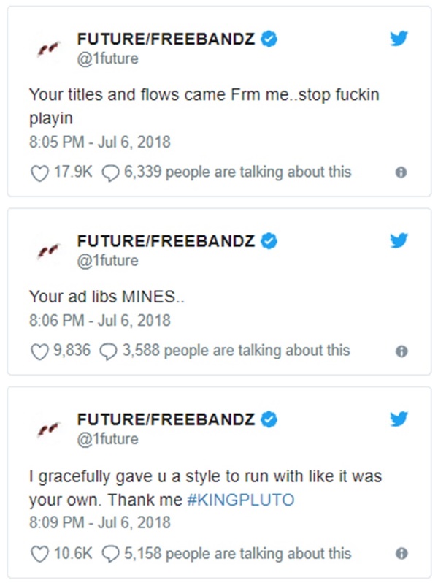Open the info icon on the third tweet
The image size is (438, 583).
point(400,555)
